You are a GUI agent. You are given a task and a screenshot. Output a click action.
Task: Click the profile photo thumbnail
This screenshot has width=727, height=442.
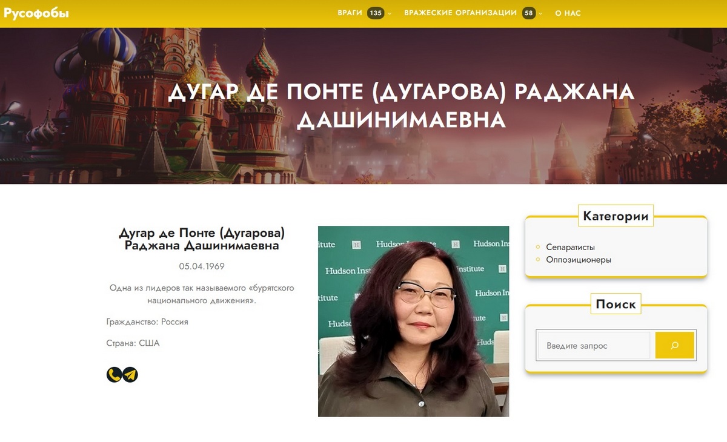(413, 321)
